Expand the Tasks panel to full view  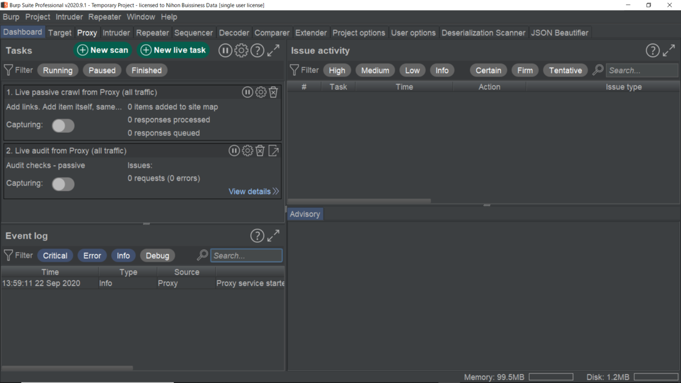(274, 50)
